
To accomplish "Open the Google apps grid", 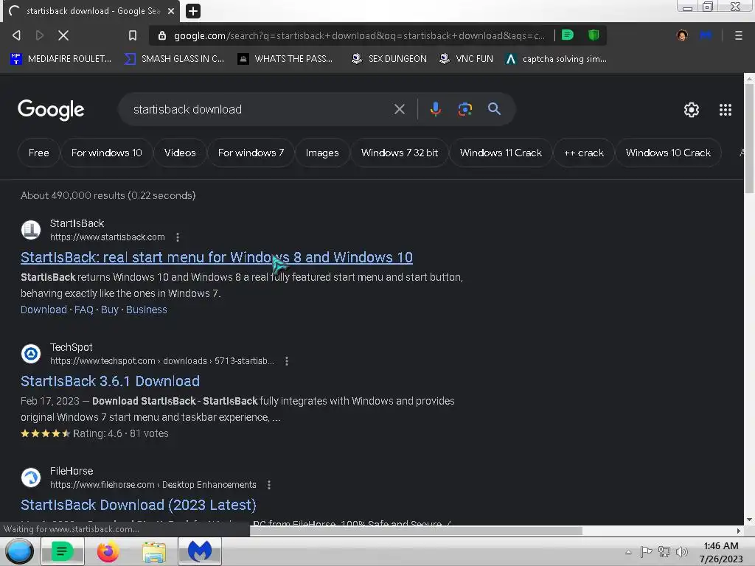I will pos(726,110).
